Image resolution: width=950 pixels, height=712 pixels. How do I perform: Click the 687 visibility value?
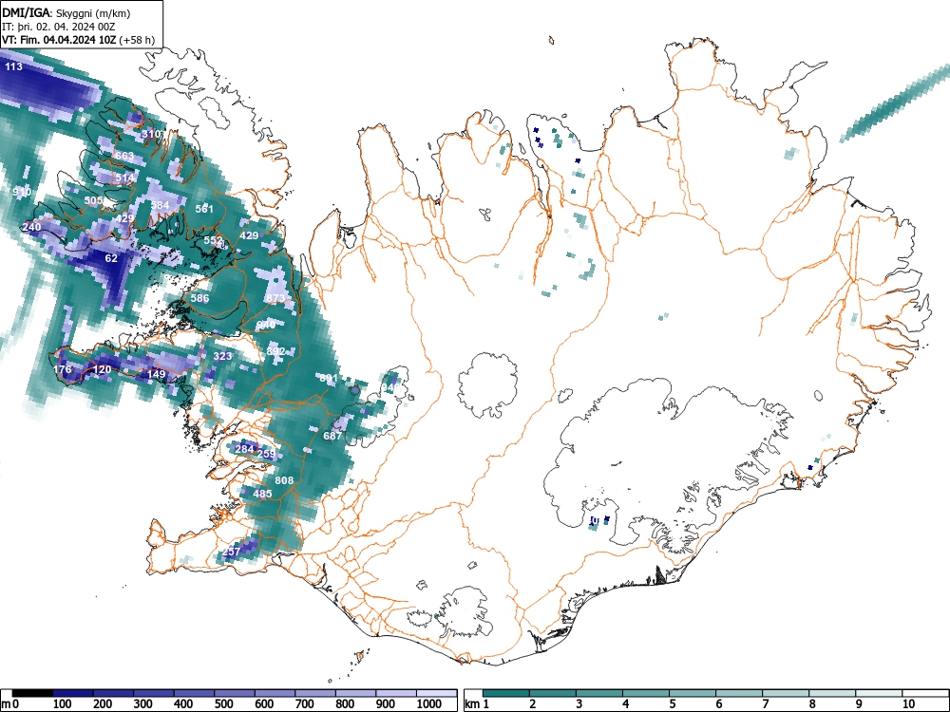click(x=332, y=436)
